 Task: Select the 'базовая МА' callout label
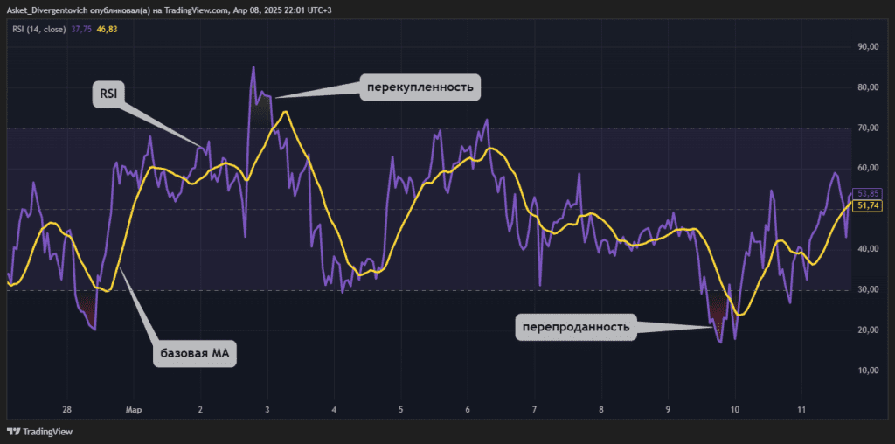(x=194, y=354)
